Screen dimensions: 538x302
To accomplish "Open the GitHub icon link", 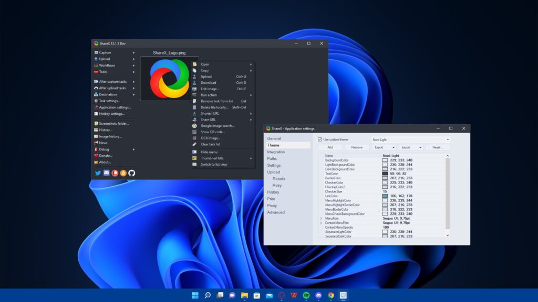I will (x=132, y=173).
